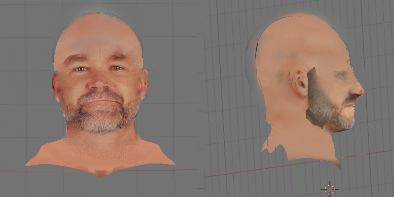Click the red-white 3D cursor crosshair

[x=330, y=189]
